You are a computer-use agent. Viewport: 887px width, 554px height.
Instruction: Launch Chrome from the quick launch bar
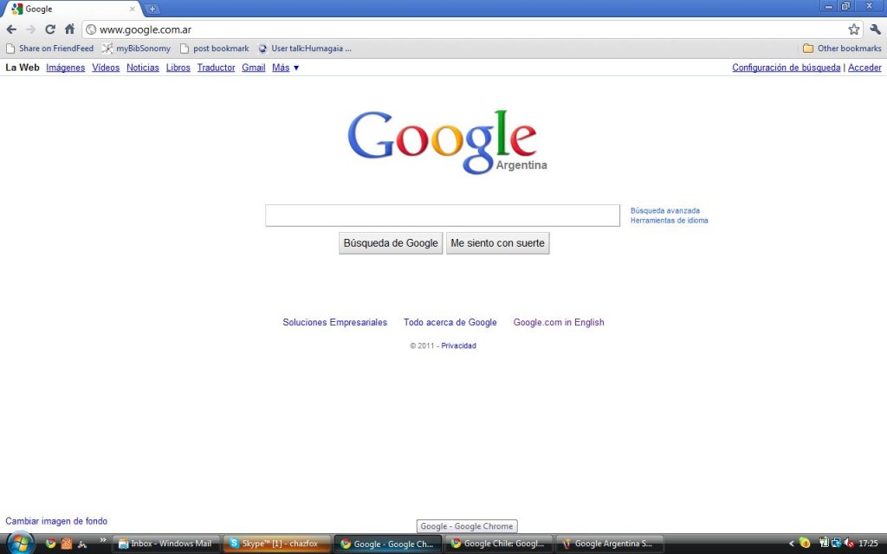(50, 544)
